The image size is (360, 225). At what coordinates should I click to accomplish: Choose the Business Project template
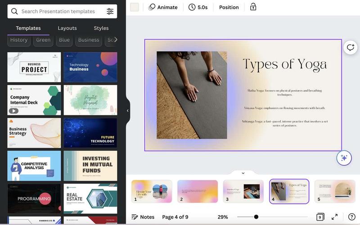click(34, 67)
